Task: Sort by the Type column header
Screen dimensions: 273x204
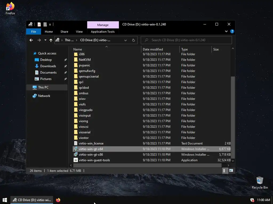Action: [195, 49]
